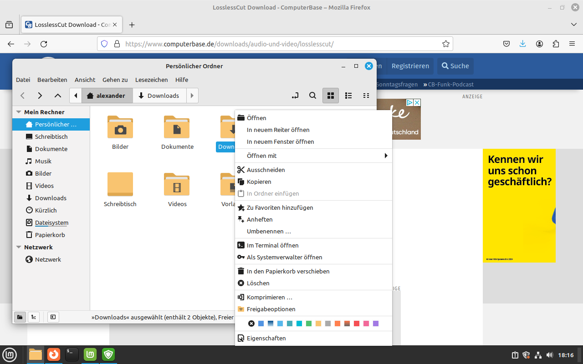Image resolution: width=583 pixels, height=364 pixels.
Task: Click the yellow Kennen wir uns advertisement
Action: tap(519, 206)
